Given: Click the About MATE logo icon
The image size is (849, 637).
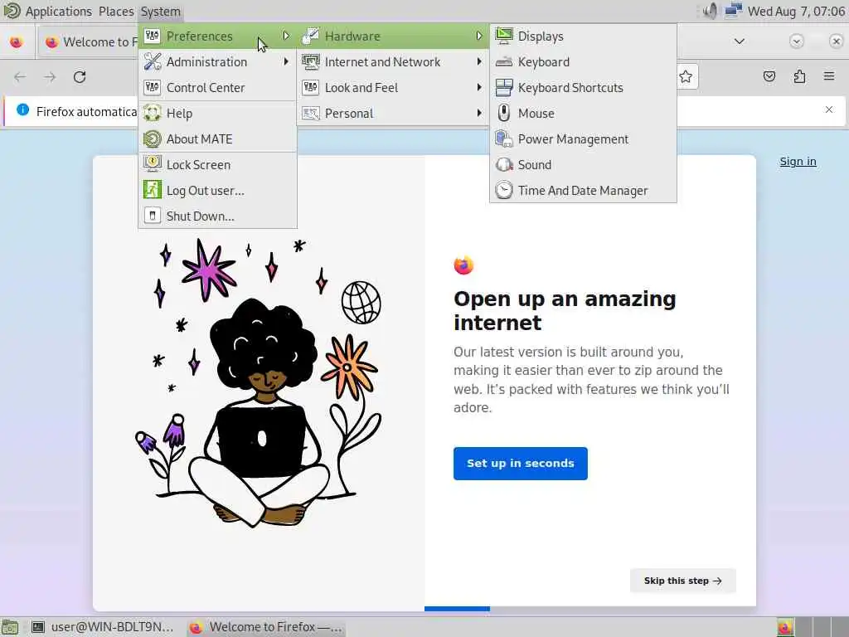Looking at the screenshot, I should coord(153,139).
